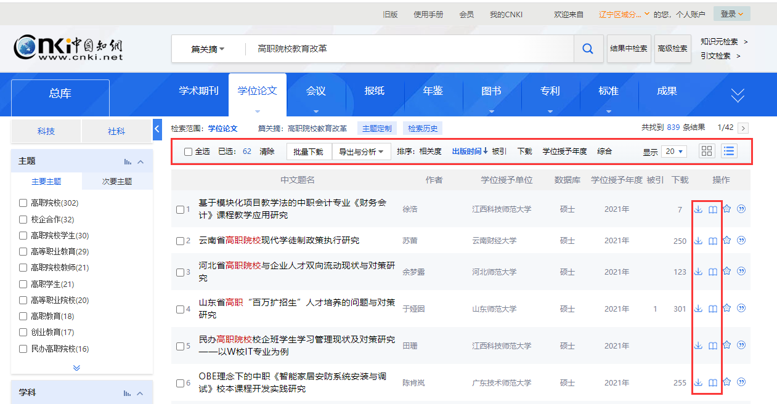Open the 主题 chart visualization icon

tap(128, 161)
